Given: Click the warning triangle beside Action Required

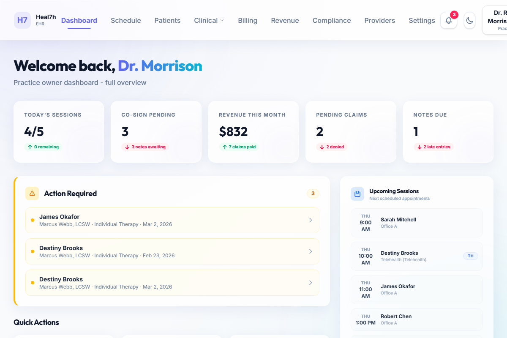Looking at the screenshot, I should [32, 194].
